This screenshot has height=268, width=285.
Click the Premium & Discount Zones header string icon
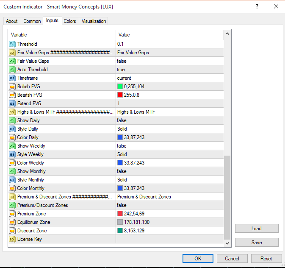12,197
